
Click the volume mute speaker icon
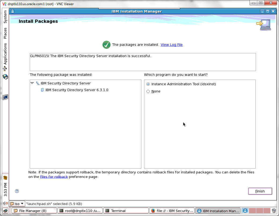[x=5, y=203]
